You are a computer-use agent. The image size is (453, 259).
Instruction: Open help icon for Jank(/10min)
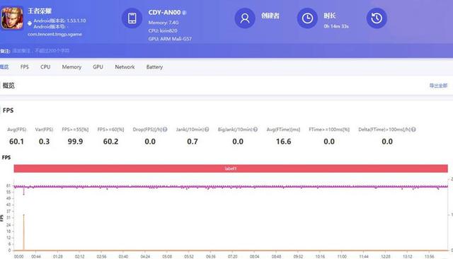click(x=207, y=129)
